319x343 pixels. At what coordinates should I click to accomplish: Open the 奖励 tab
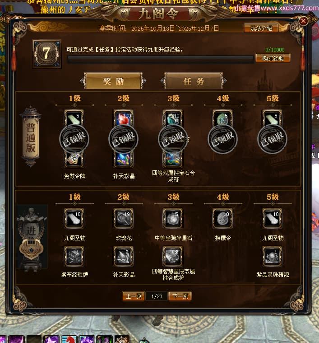[113, 81]
